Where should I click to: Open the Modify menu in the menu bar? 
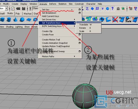coord(6,4)
